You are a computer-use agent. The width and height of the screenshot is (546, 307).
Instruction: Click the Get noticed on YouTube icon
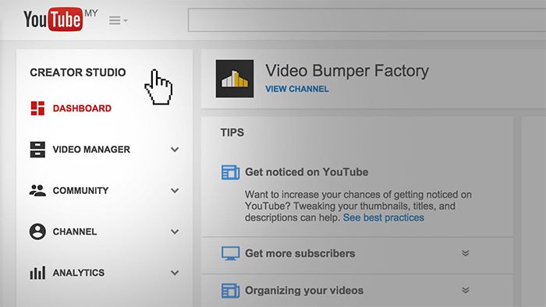231,172
